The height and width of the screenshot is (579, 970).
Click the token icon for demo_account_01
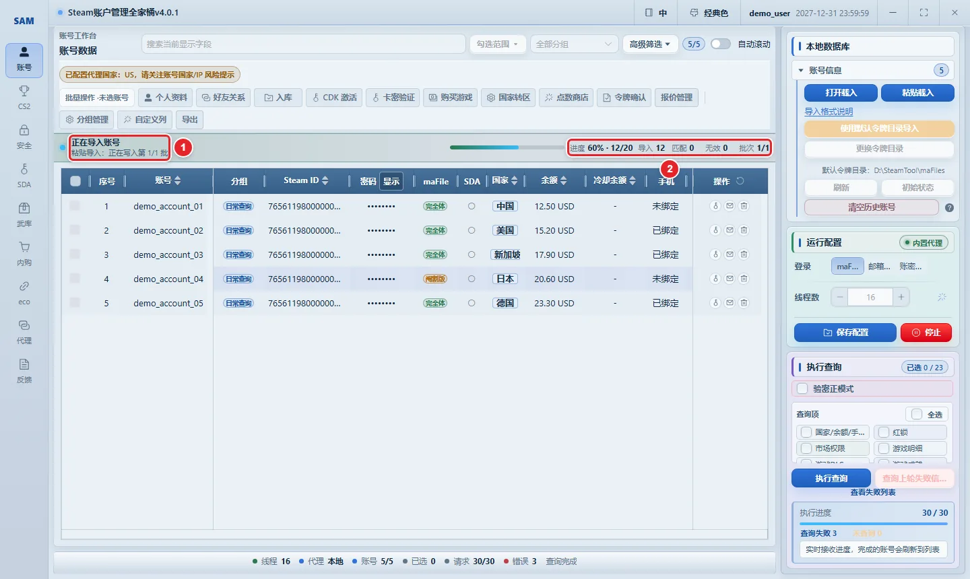[715, 206]
